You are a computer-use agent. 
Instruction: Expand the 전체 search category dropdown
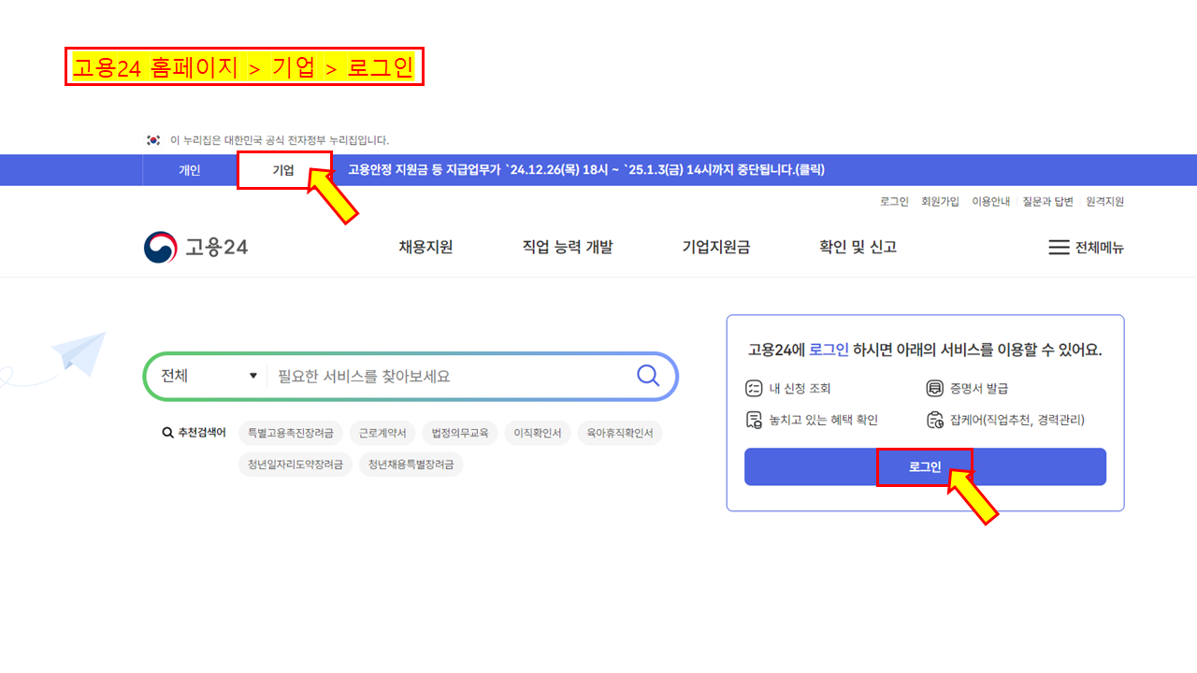click(209, 376)
